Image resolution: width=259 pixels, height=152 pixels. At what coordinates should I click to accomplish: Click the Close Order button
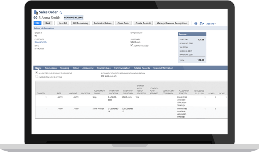pyautogui.click(x=123, y=23)
